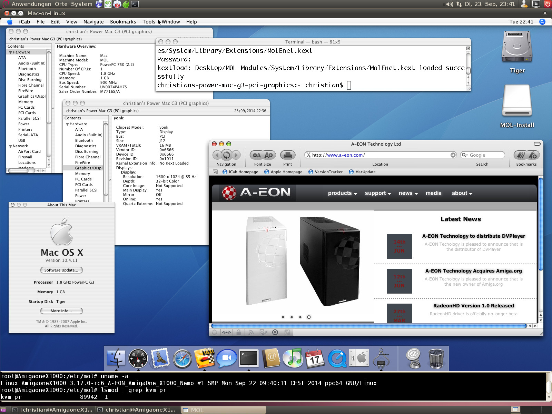Collapse Hardware in the front Profiler window

(x=67, y=124)
